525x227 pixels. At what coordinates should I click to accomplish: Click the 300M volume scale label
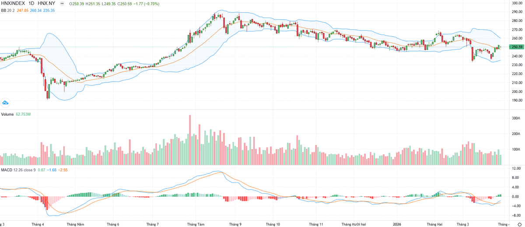click(x=516, y=118)
